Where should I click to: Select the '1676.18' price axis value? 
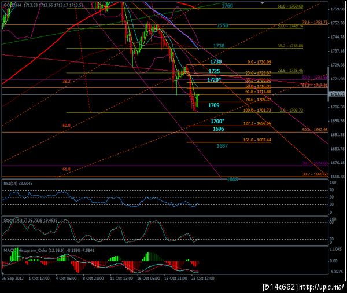coord(338,163)
